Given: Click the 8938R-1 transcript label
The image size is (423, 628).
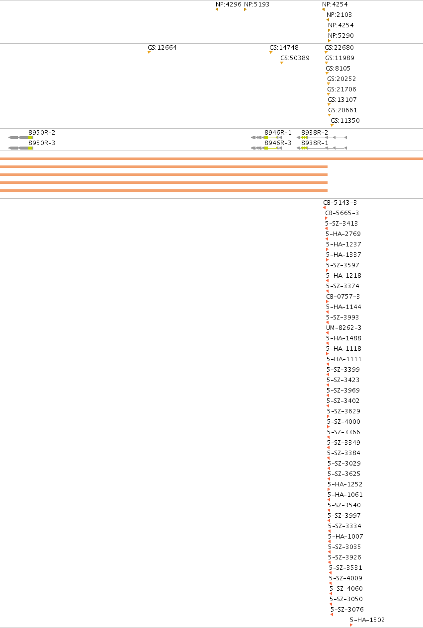Looking at the screenshot, I should (315, 143).
